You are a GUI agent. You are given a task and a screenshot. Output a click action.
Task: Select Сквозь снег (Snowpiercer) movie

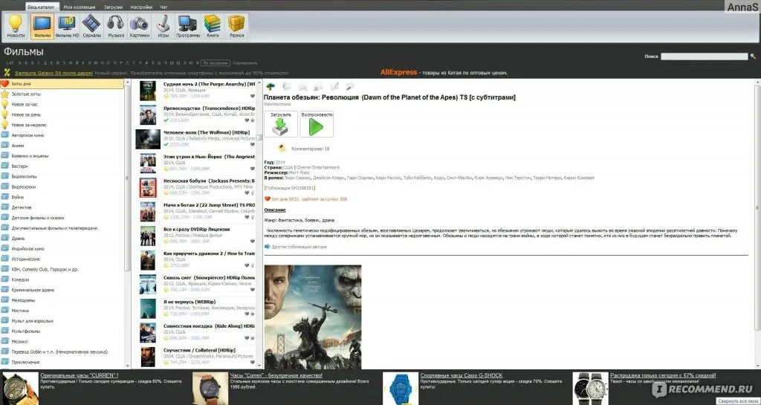coord(194,284)
